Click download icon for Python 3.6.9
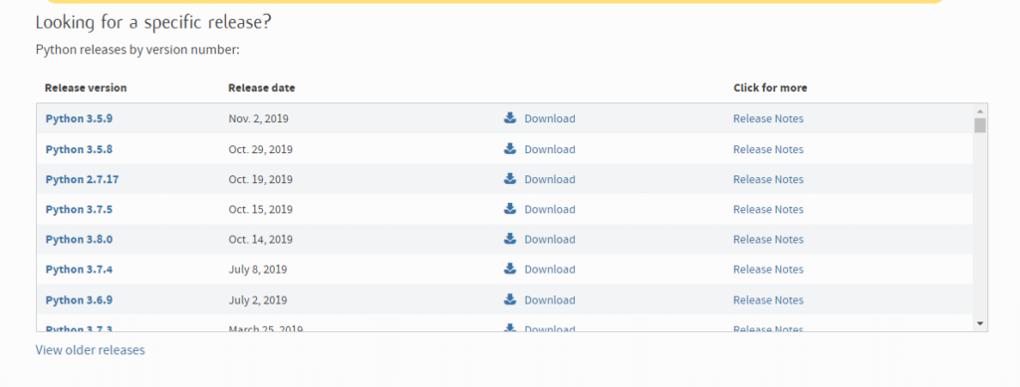The width and height of the screenshot is (1020, 387). pyautogui.click(x=510, y=298)
